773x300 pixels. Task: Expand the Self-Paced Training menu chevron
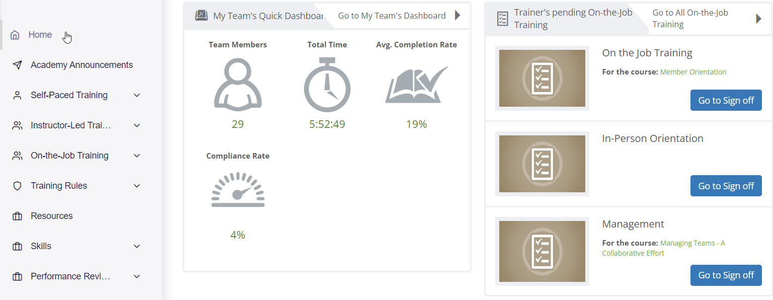point(137,95)
